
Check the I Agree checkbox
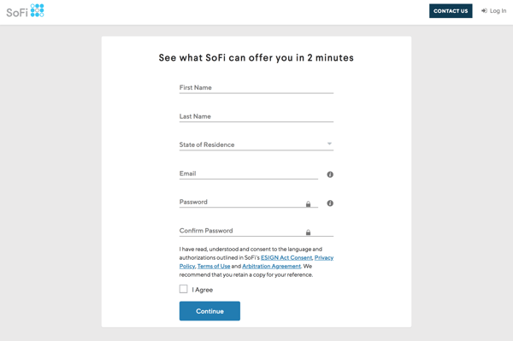point(184,289)
